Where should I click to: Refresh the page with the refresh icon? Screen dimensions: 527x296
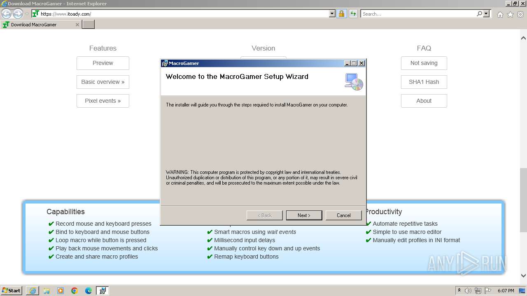point(353,14)
